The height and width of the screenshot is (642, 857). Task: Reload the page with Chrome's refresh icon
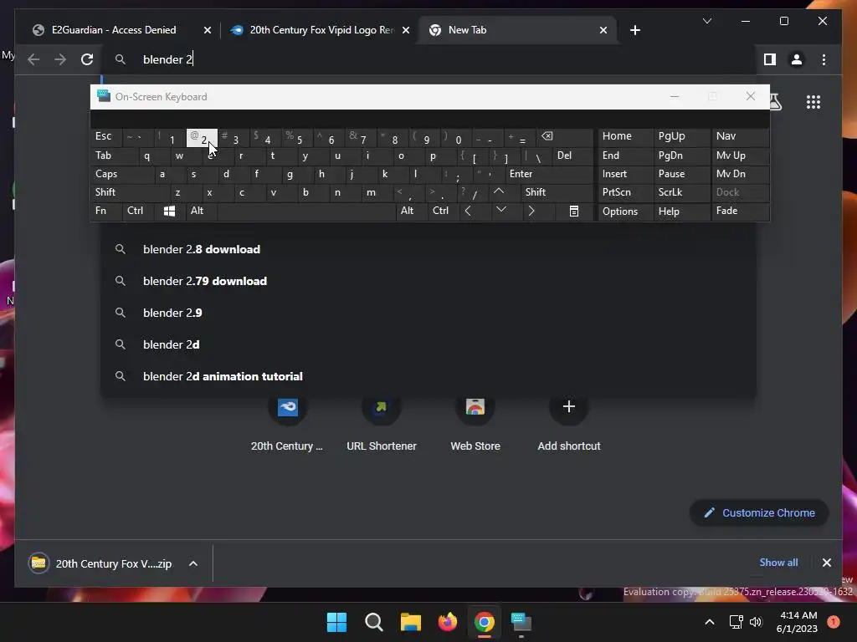(x=87, y=59)
